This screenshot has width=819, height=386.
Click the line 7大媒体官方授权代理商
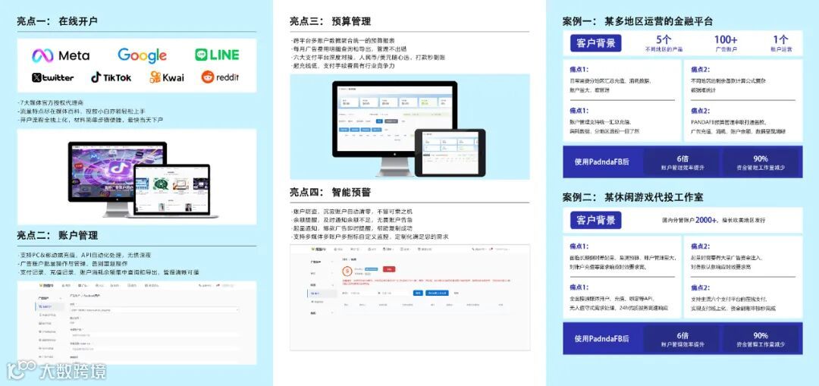click(x=51, y=102)
